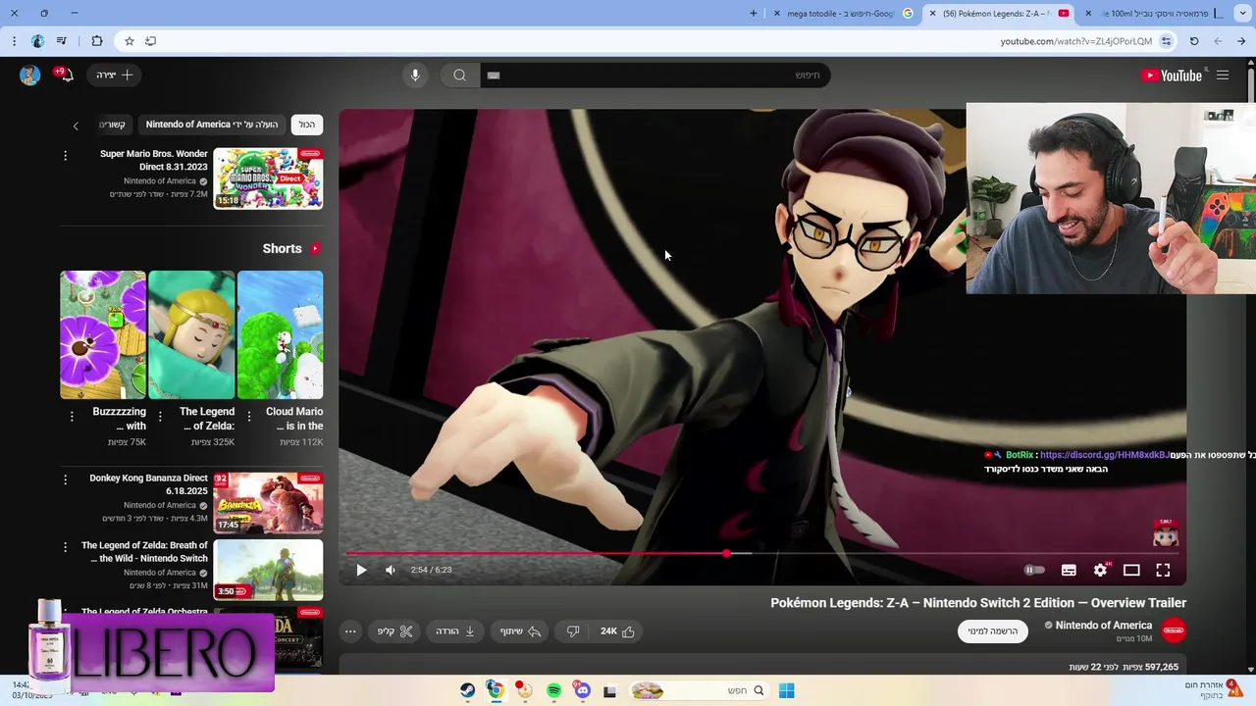Open the share (שיתוף) button
1256x706 pixels.
521,631
